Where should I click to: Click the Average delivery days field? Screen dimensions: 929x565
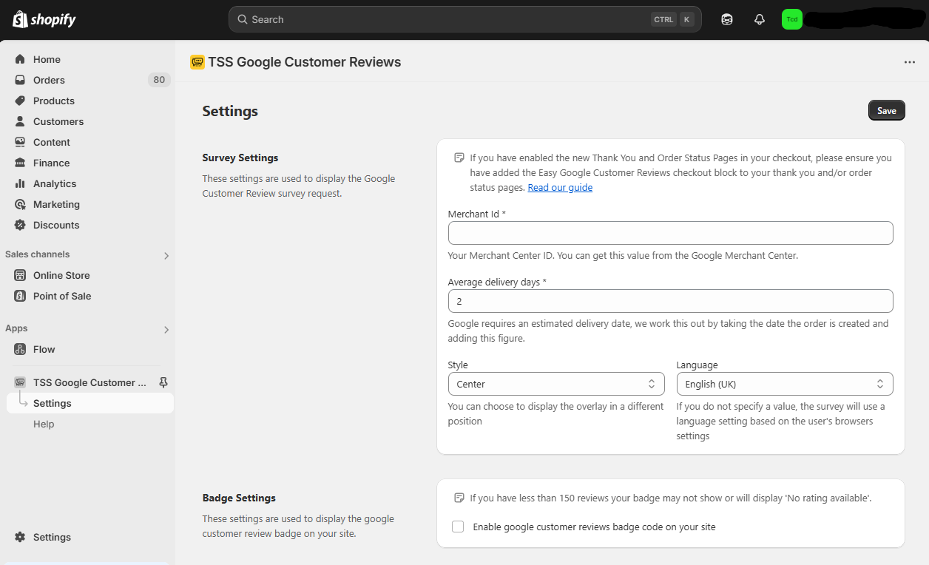[x=671, y=301]
